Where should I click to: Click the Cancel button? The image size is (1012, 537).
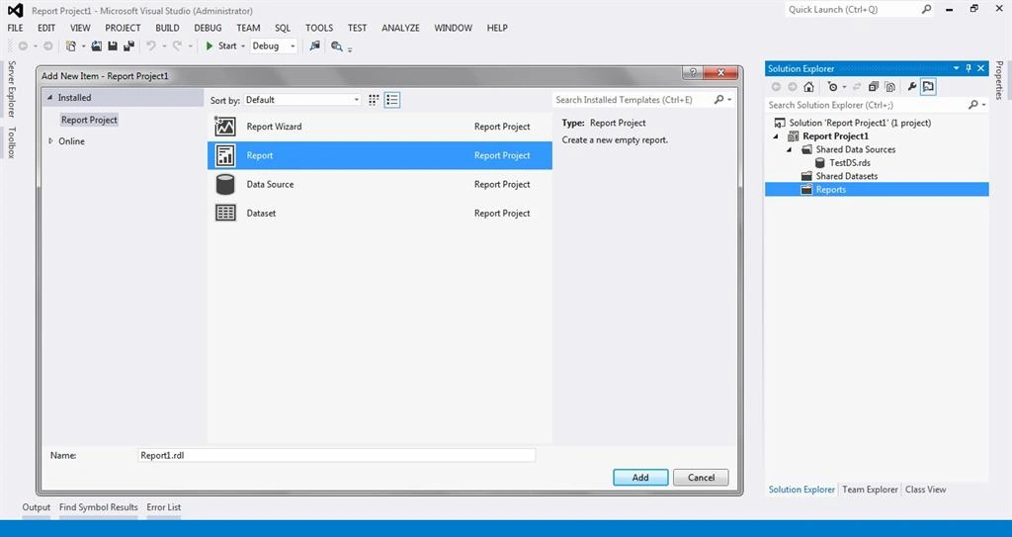tap(701, 478)
